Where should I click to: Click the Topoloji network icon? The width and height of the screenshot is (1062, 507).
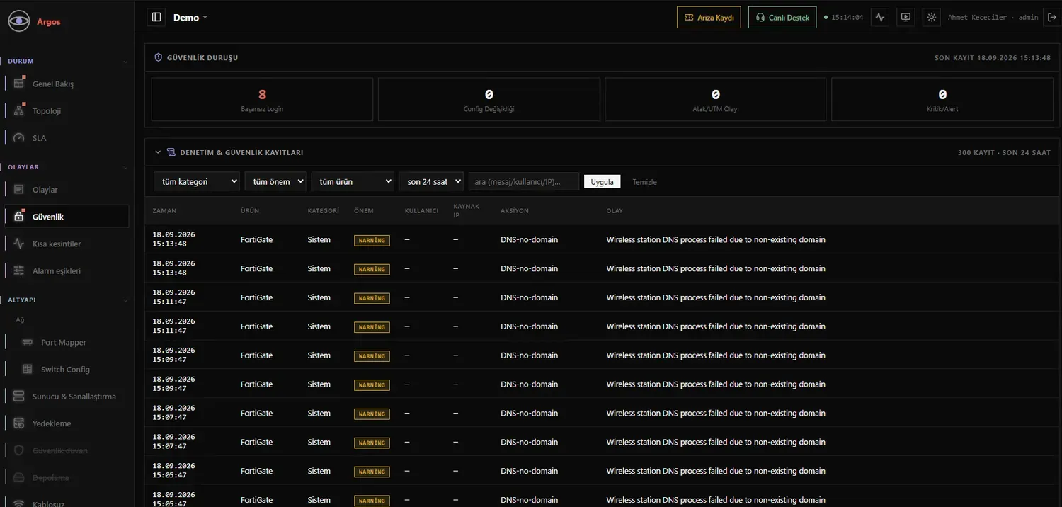pos(19,110)
